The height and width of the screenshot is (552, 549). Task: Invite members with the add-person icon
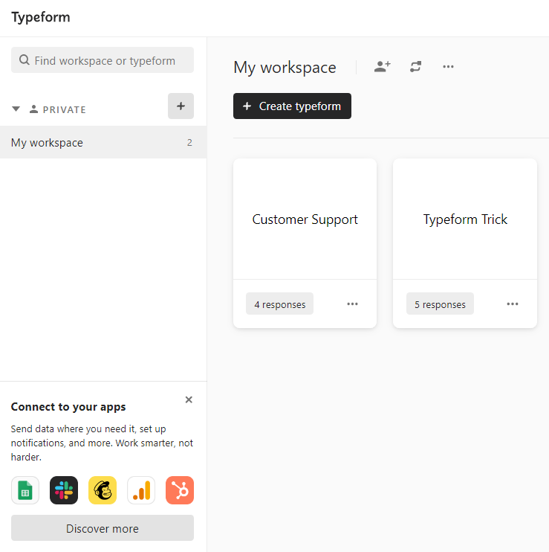click(383, 66)
